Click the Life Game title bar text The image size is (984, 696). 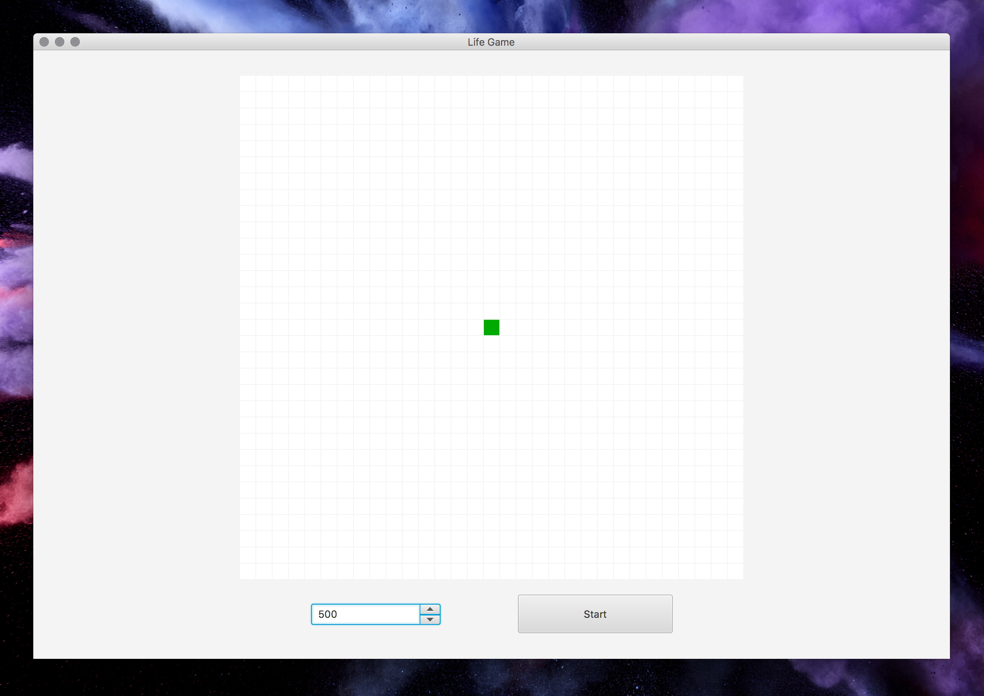pyautogui.click(x=491, y=42)
